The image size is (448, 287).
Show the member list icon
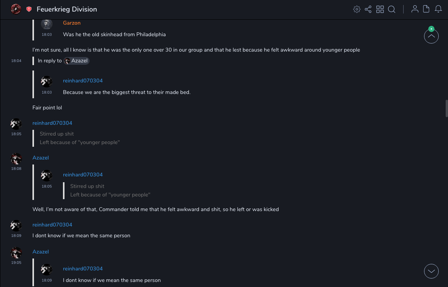[x=415, y=9]
